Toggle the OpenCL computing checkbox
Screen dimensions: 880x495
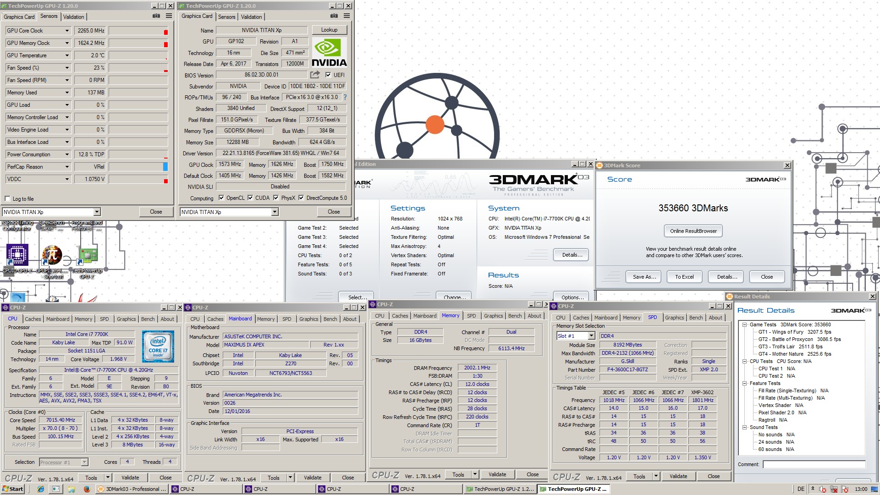click(221, 198)
